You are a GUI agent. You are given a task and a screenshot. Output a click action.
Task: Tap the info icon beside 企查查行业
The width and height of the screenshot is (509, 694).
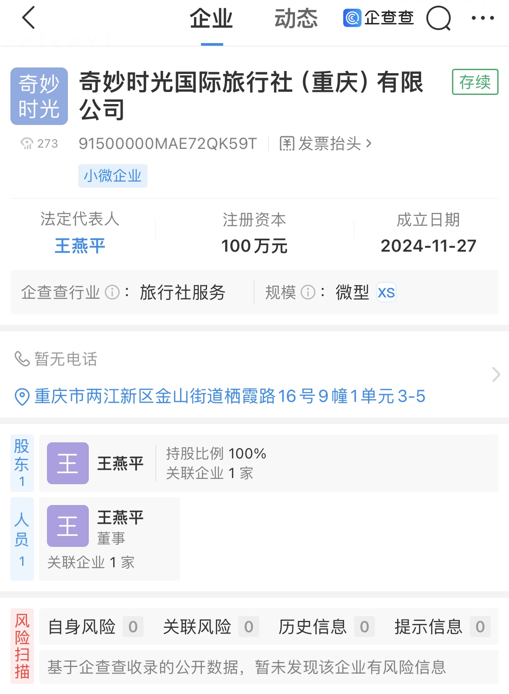click(x=112, y=292)
